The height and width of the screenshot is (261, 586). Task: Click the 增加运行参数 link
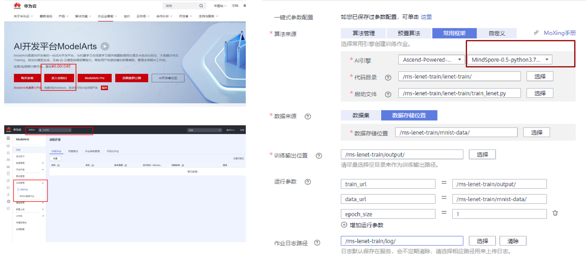pos(366,225)
